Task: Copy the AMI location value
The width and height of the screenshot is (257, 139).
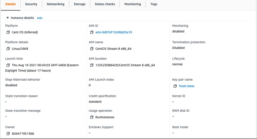Action: coord(92,65)
